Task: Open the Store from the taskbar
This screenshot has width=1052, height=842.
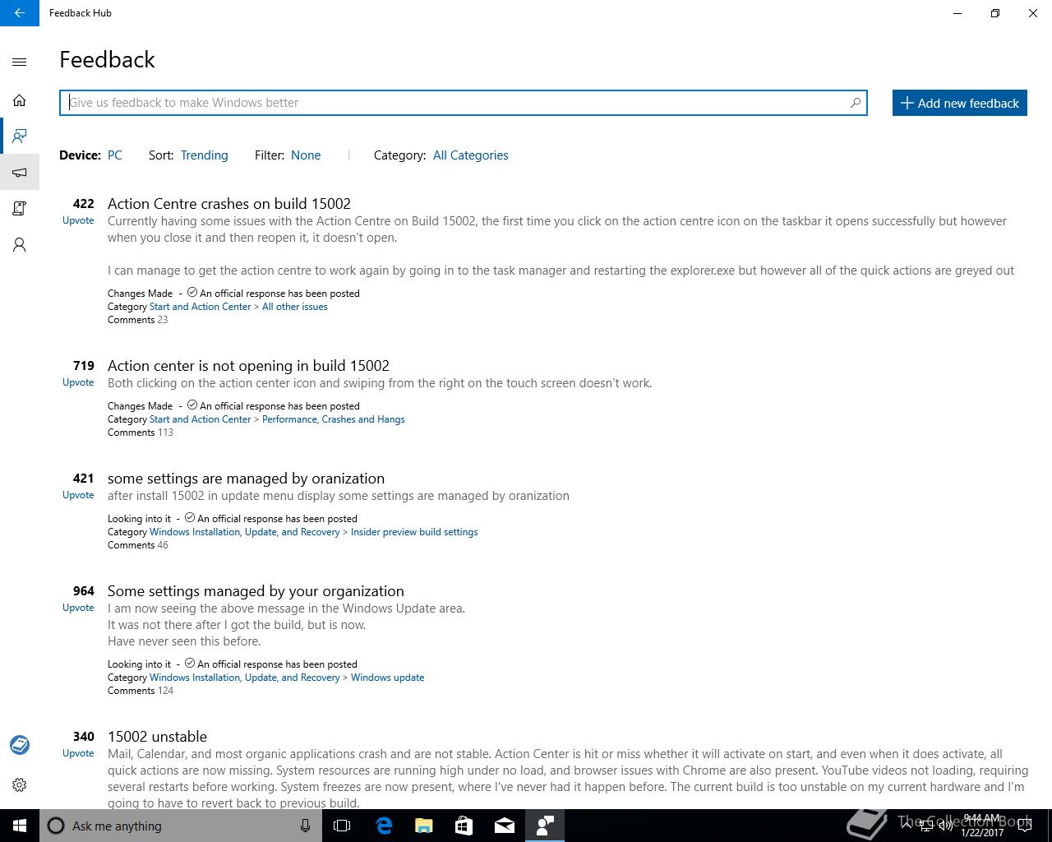Action: (x=464, y=826)
